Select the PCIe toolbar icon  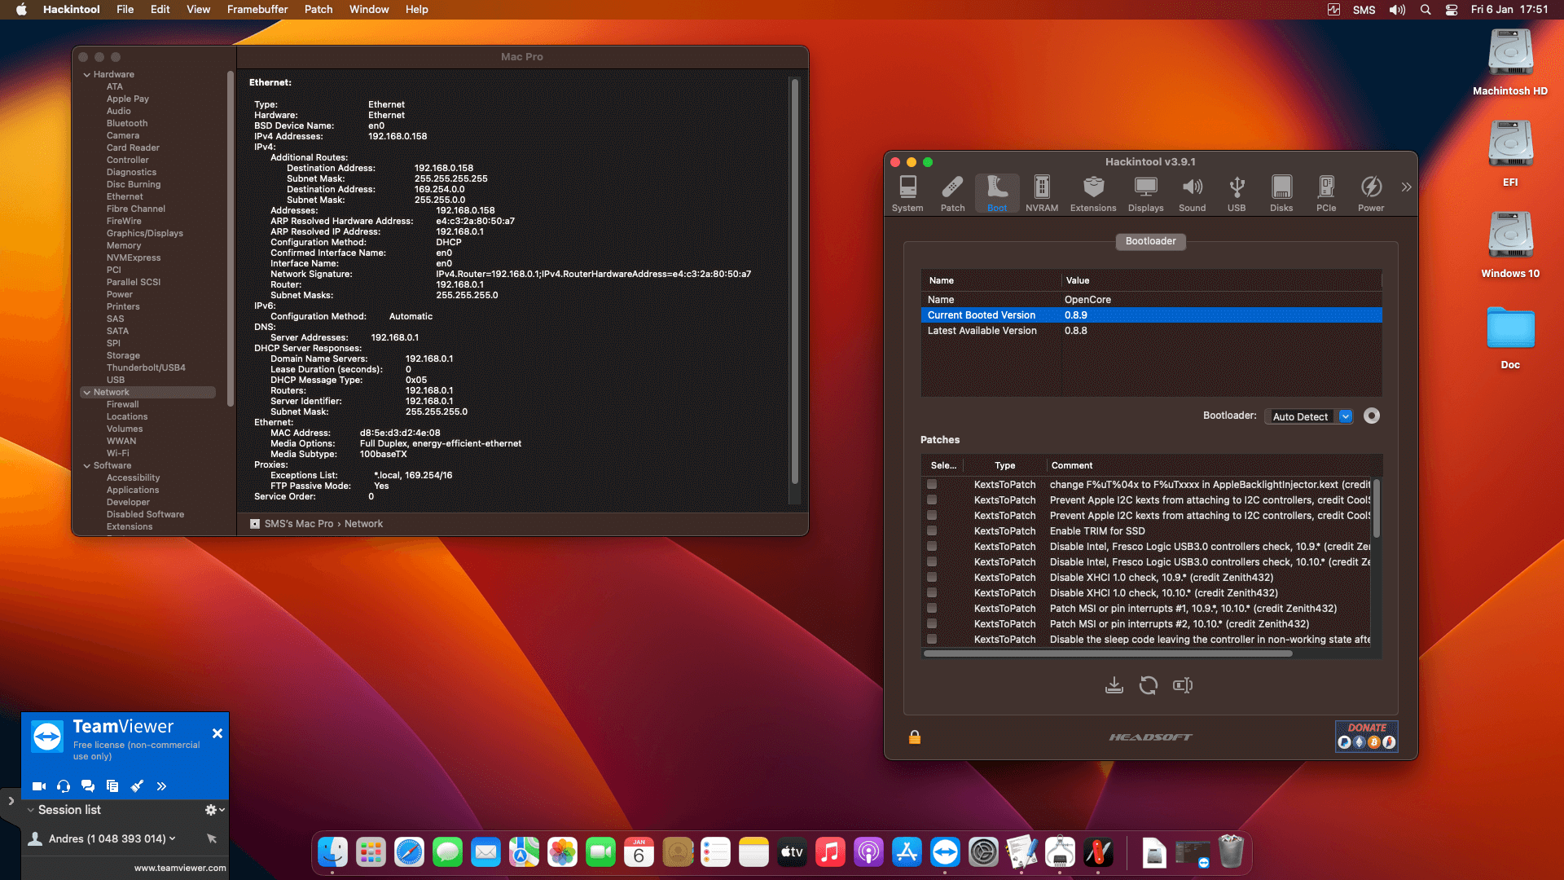coord(1326,193)
